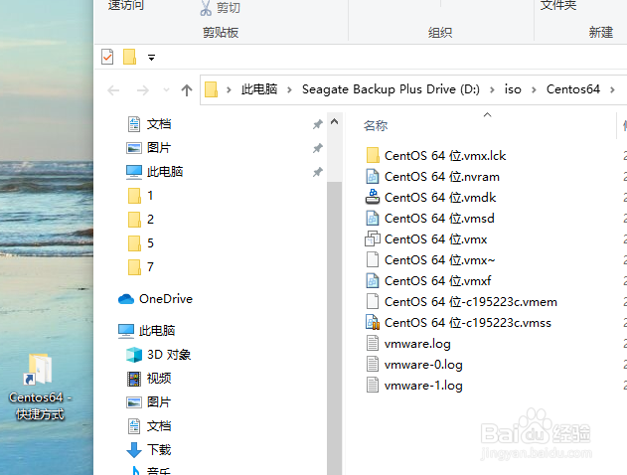Select OneDrive in navigation pane
Screen dimensions: 627x475
pyautogui.click(x=156, y=299)
